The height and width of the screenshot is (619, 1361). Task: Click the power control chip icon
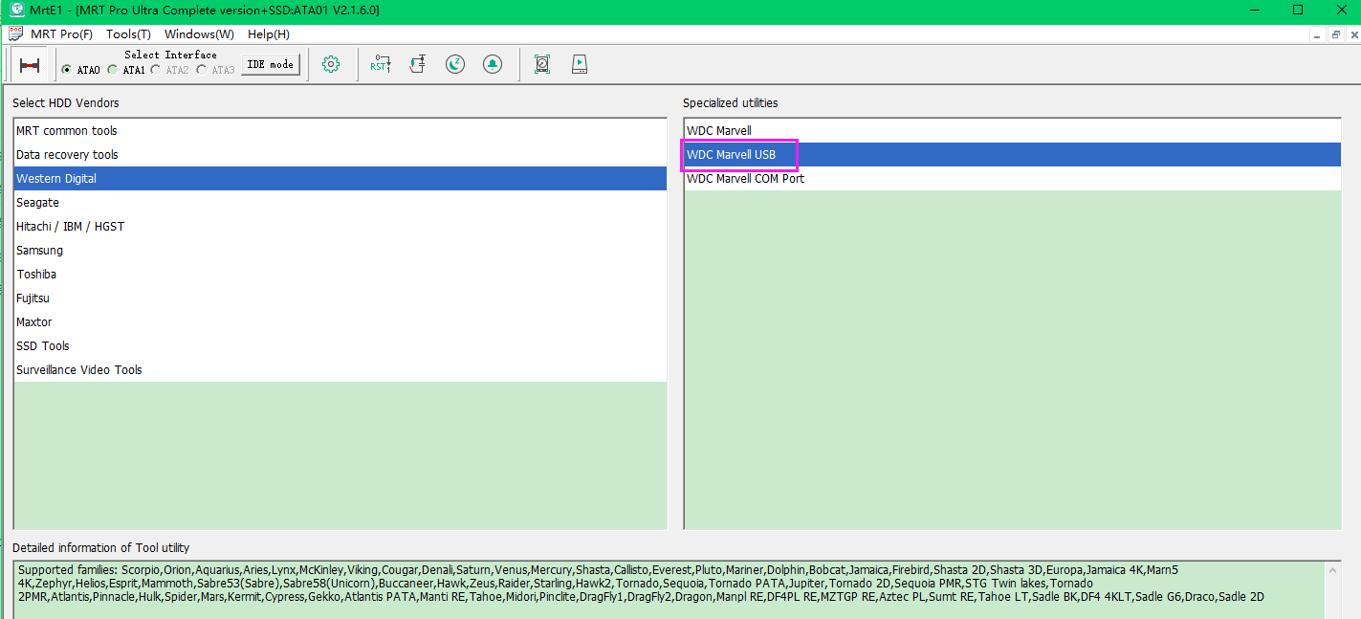pos(417,64)
